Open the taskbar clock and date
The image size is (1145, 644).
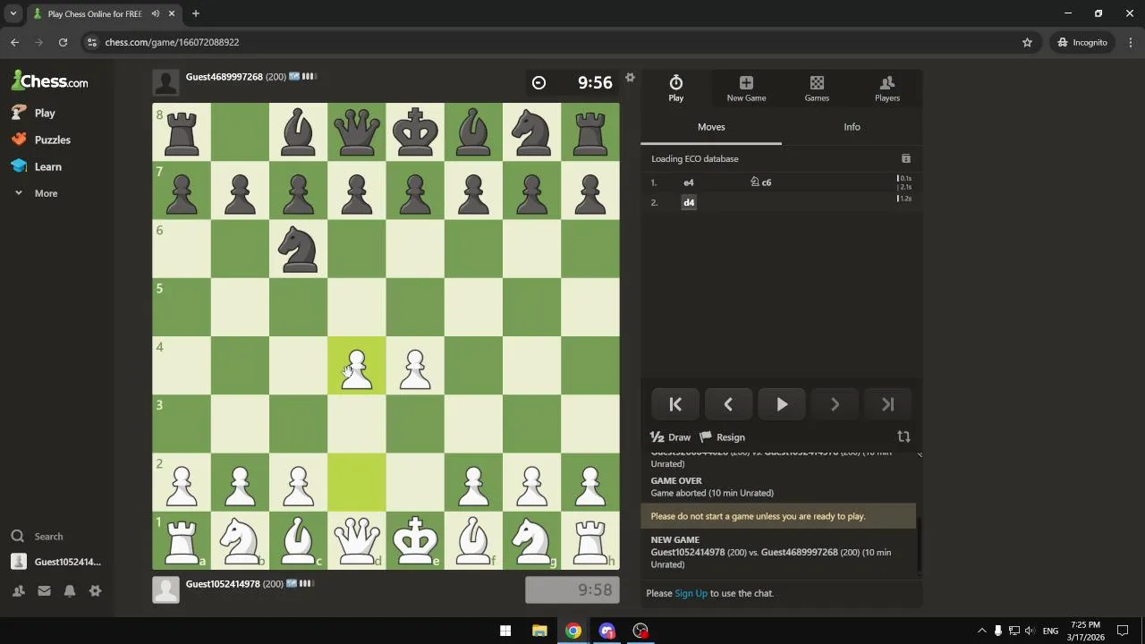1084,631
